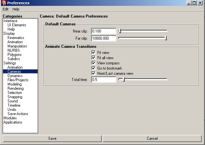Select the Subdivs category
205x145 pixels.
pyautogui.click(x=14, y=59)
